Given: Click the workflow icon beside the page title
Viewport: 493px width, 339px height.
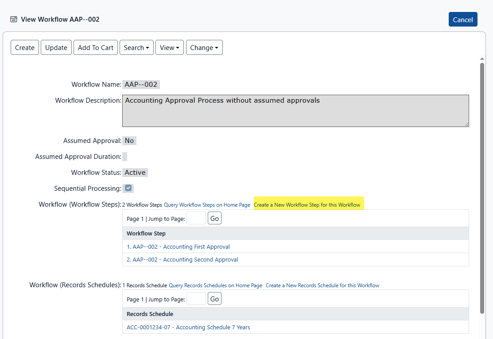Looking at the screenshot, I should point(14,19).
